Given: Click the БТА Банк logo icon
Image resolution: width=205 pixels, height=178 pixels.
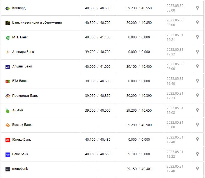Looking at the screenshot, I should [x=8, y=81].
